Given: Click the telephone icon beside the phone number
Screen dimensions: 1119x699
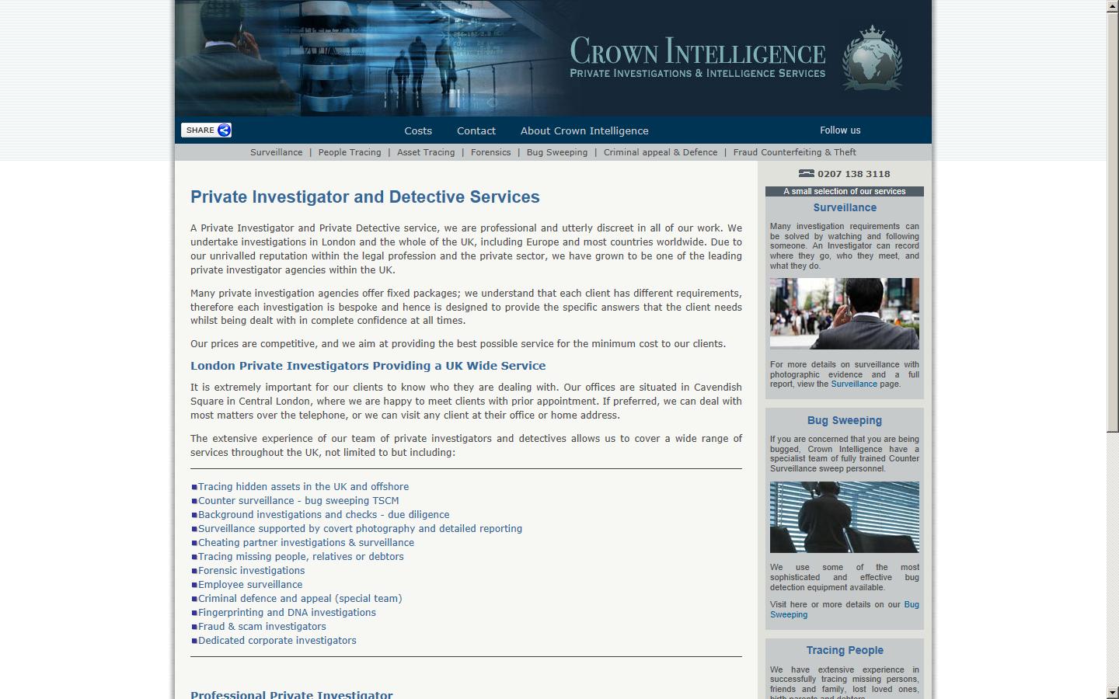Looking at the screenshot, I should pos(807,174).
